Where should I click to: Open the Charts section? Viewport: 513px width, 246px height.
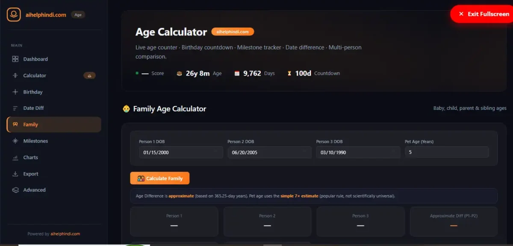(54, 158)
